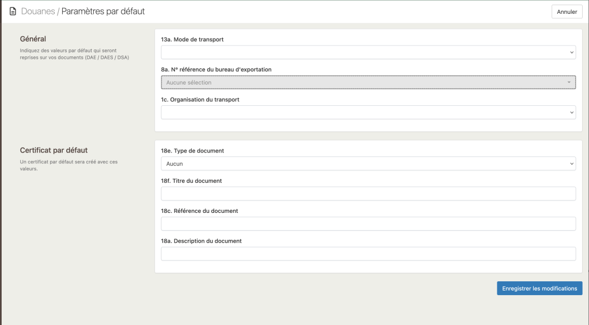Screen dimensions: 589x325
Task: Click the '18a. Description du document' label
Action: click(x=201, y=241)
